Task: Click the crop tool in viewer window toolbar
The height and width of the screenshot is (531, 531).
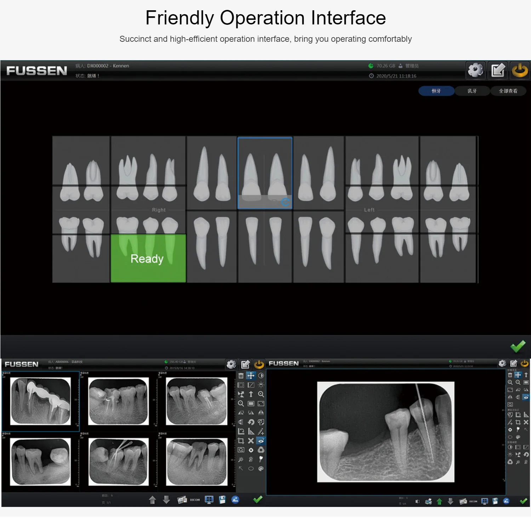Action: coord(518,422)
